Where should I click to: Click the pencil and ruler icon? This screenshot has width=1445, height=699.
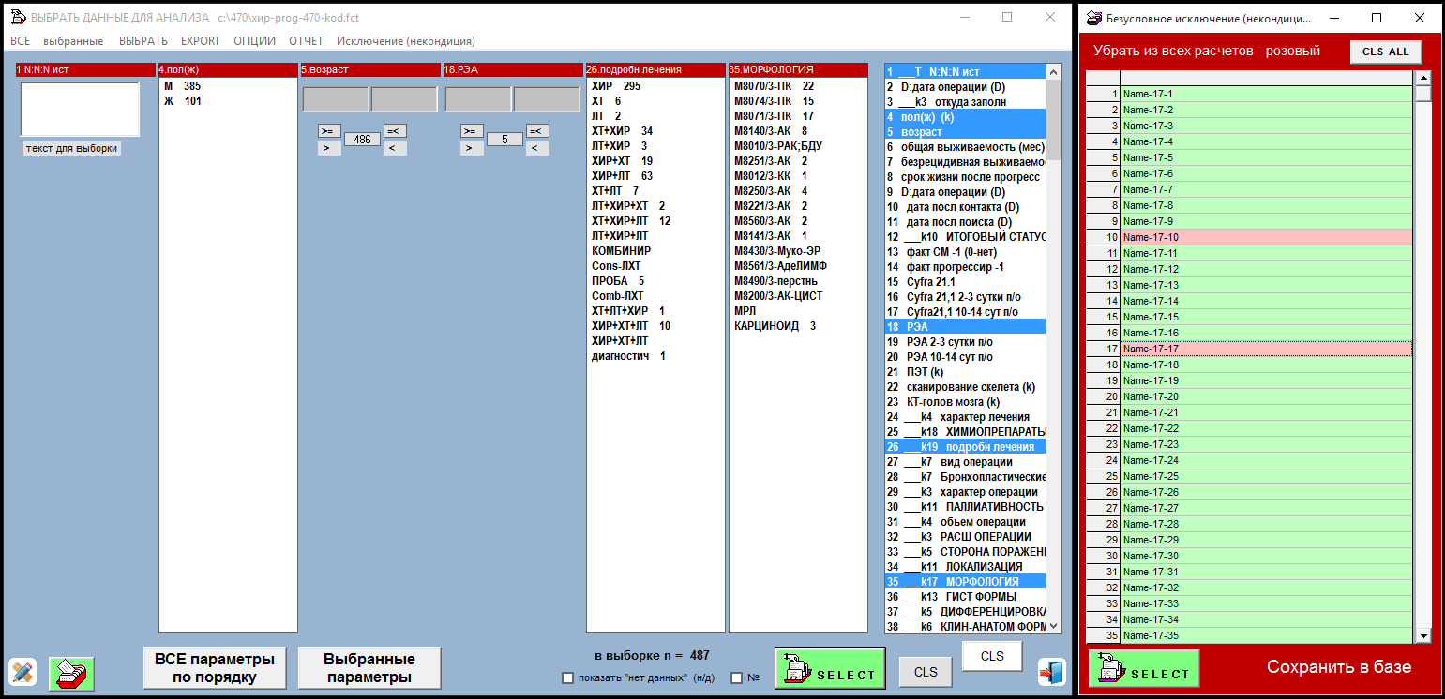point(23,671)
